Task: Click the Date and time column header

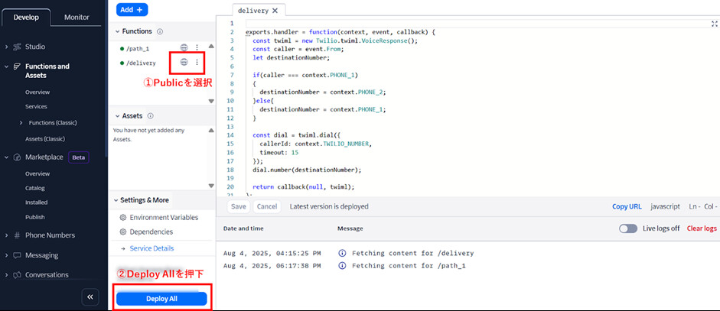Action: [x=243, y=228]
